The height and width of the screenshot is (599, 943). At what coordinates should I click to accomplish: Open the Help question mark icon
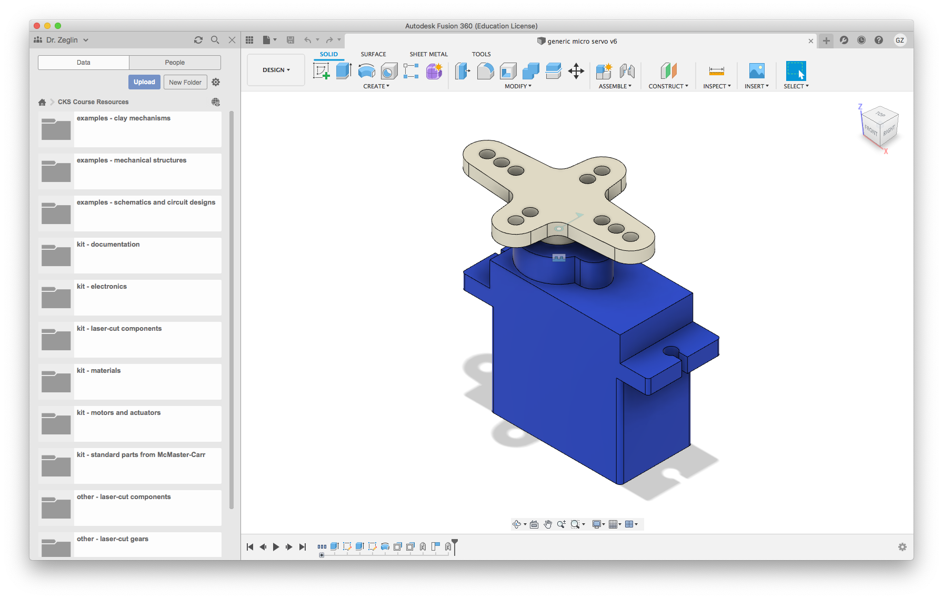point(879,40)
